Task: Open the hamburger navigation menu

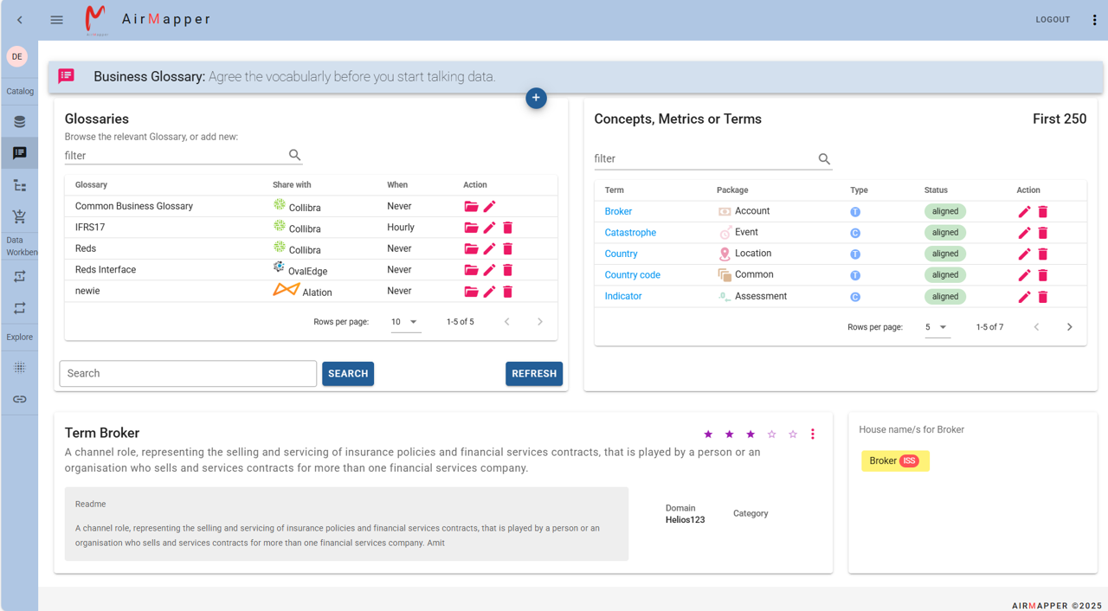Action: (x=56, y=19)
